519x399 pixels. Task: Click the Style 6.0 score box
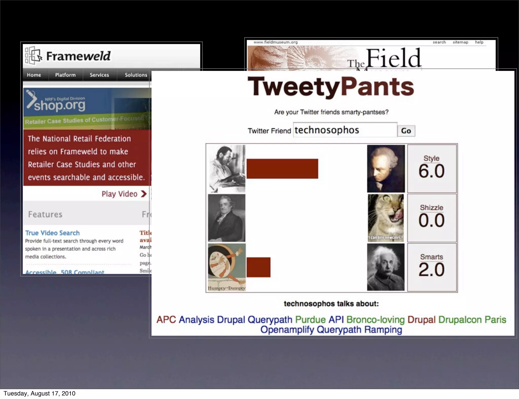(x=432, y=169)
